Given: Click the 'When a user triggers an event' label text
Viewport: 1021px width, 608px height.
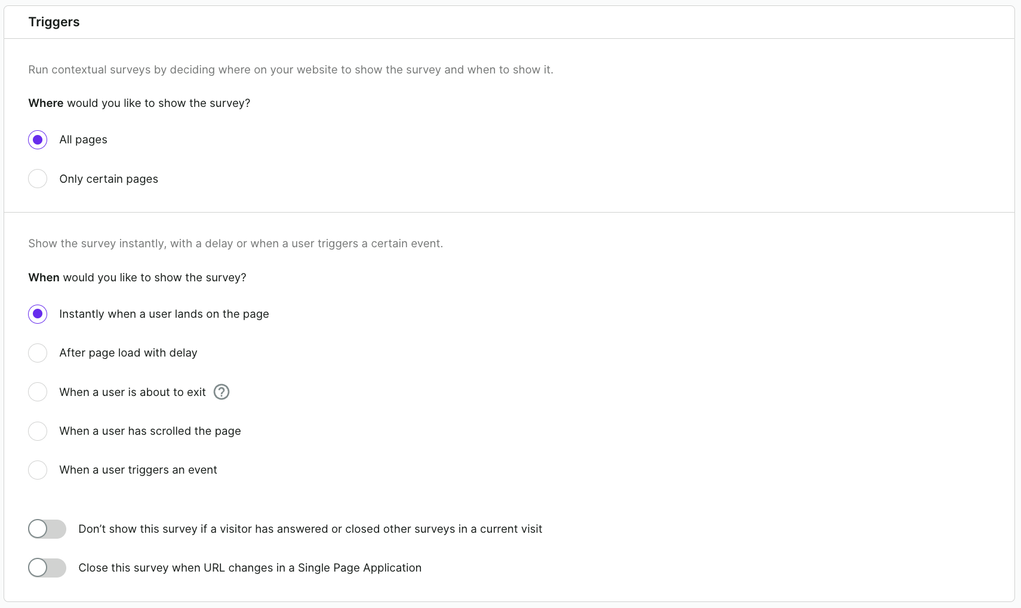Looking at the screenshot, I should [138, 470].
